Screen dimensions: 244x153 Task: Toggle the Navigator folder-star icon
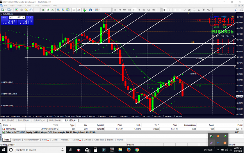coord(26,10)
